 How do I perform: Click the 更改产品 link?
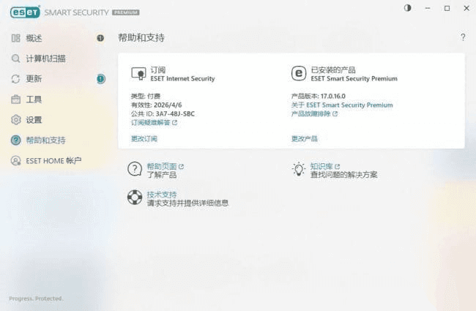pos(305,138)
